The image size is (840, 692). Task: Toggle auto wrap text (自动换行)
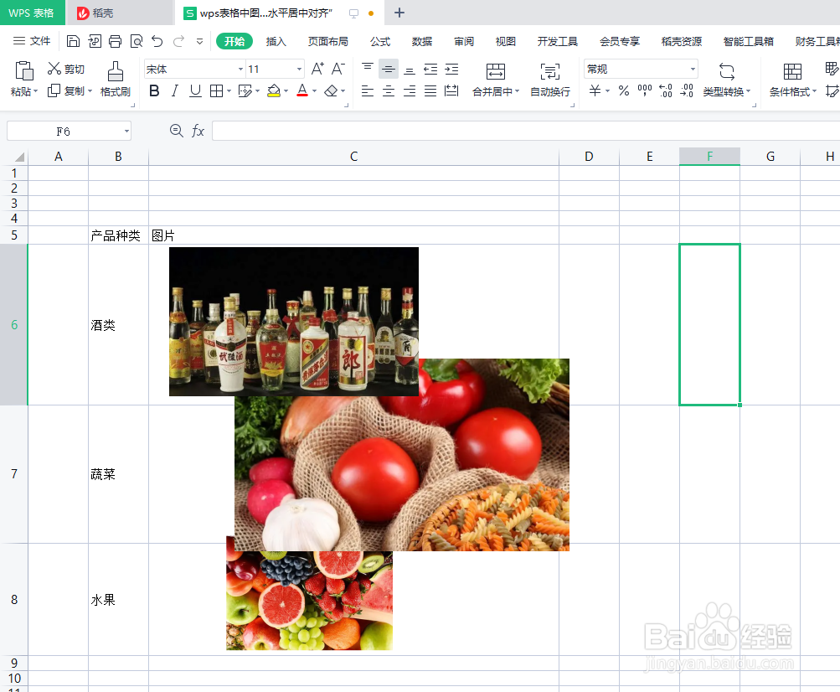coord(550,80)
